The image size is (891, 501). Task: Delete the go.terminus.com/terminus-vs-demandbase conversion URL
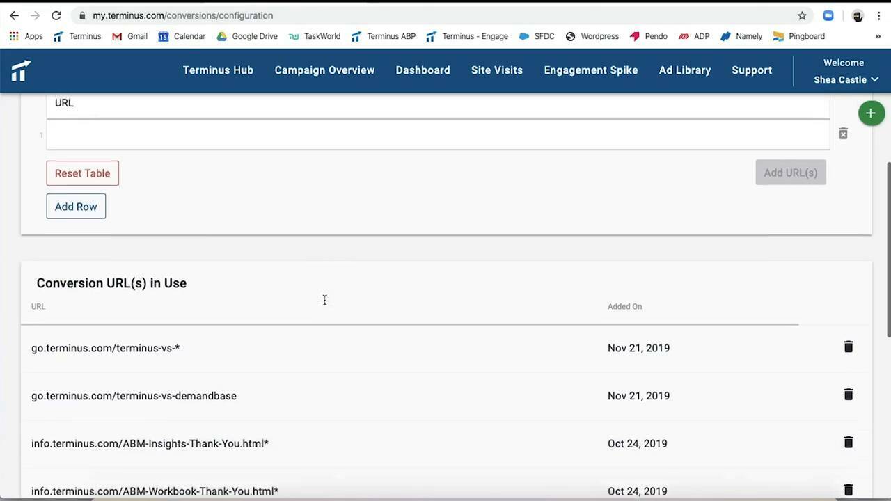(848, 395)
